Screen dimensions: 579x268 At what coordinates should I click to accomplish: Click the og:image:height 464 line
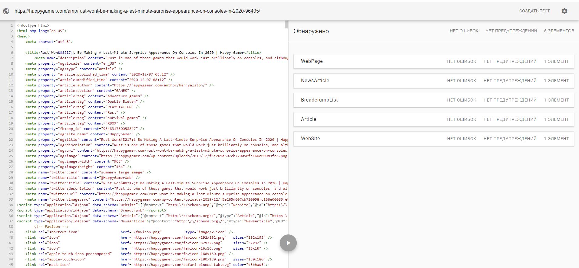click(x=78, y=167)
